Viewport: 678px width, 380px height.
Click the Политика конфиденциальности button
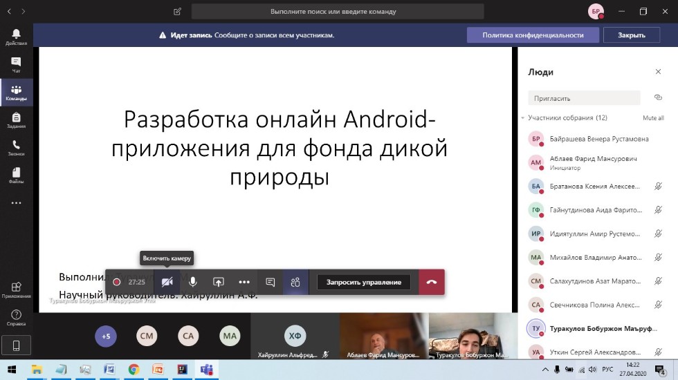click(x=533, y=35)
